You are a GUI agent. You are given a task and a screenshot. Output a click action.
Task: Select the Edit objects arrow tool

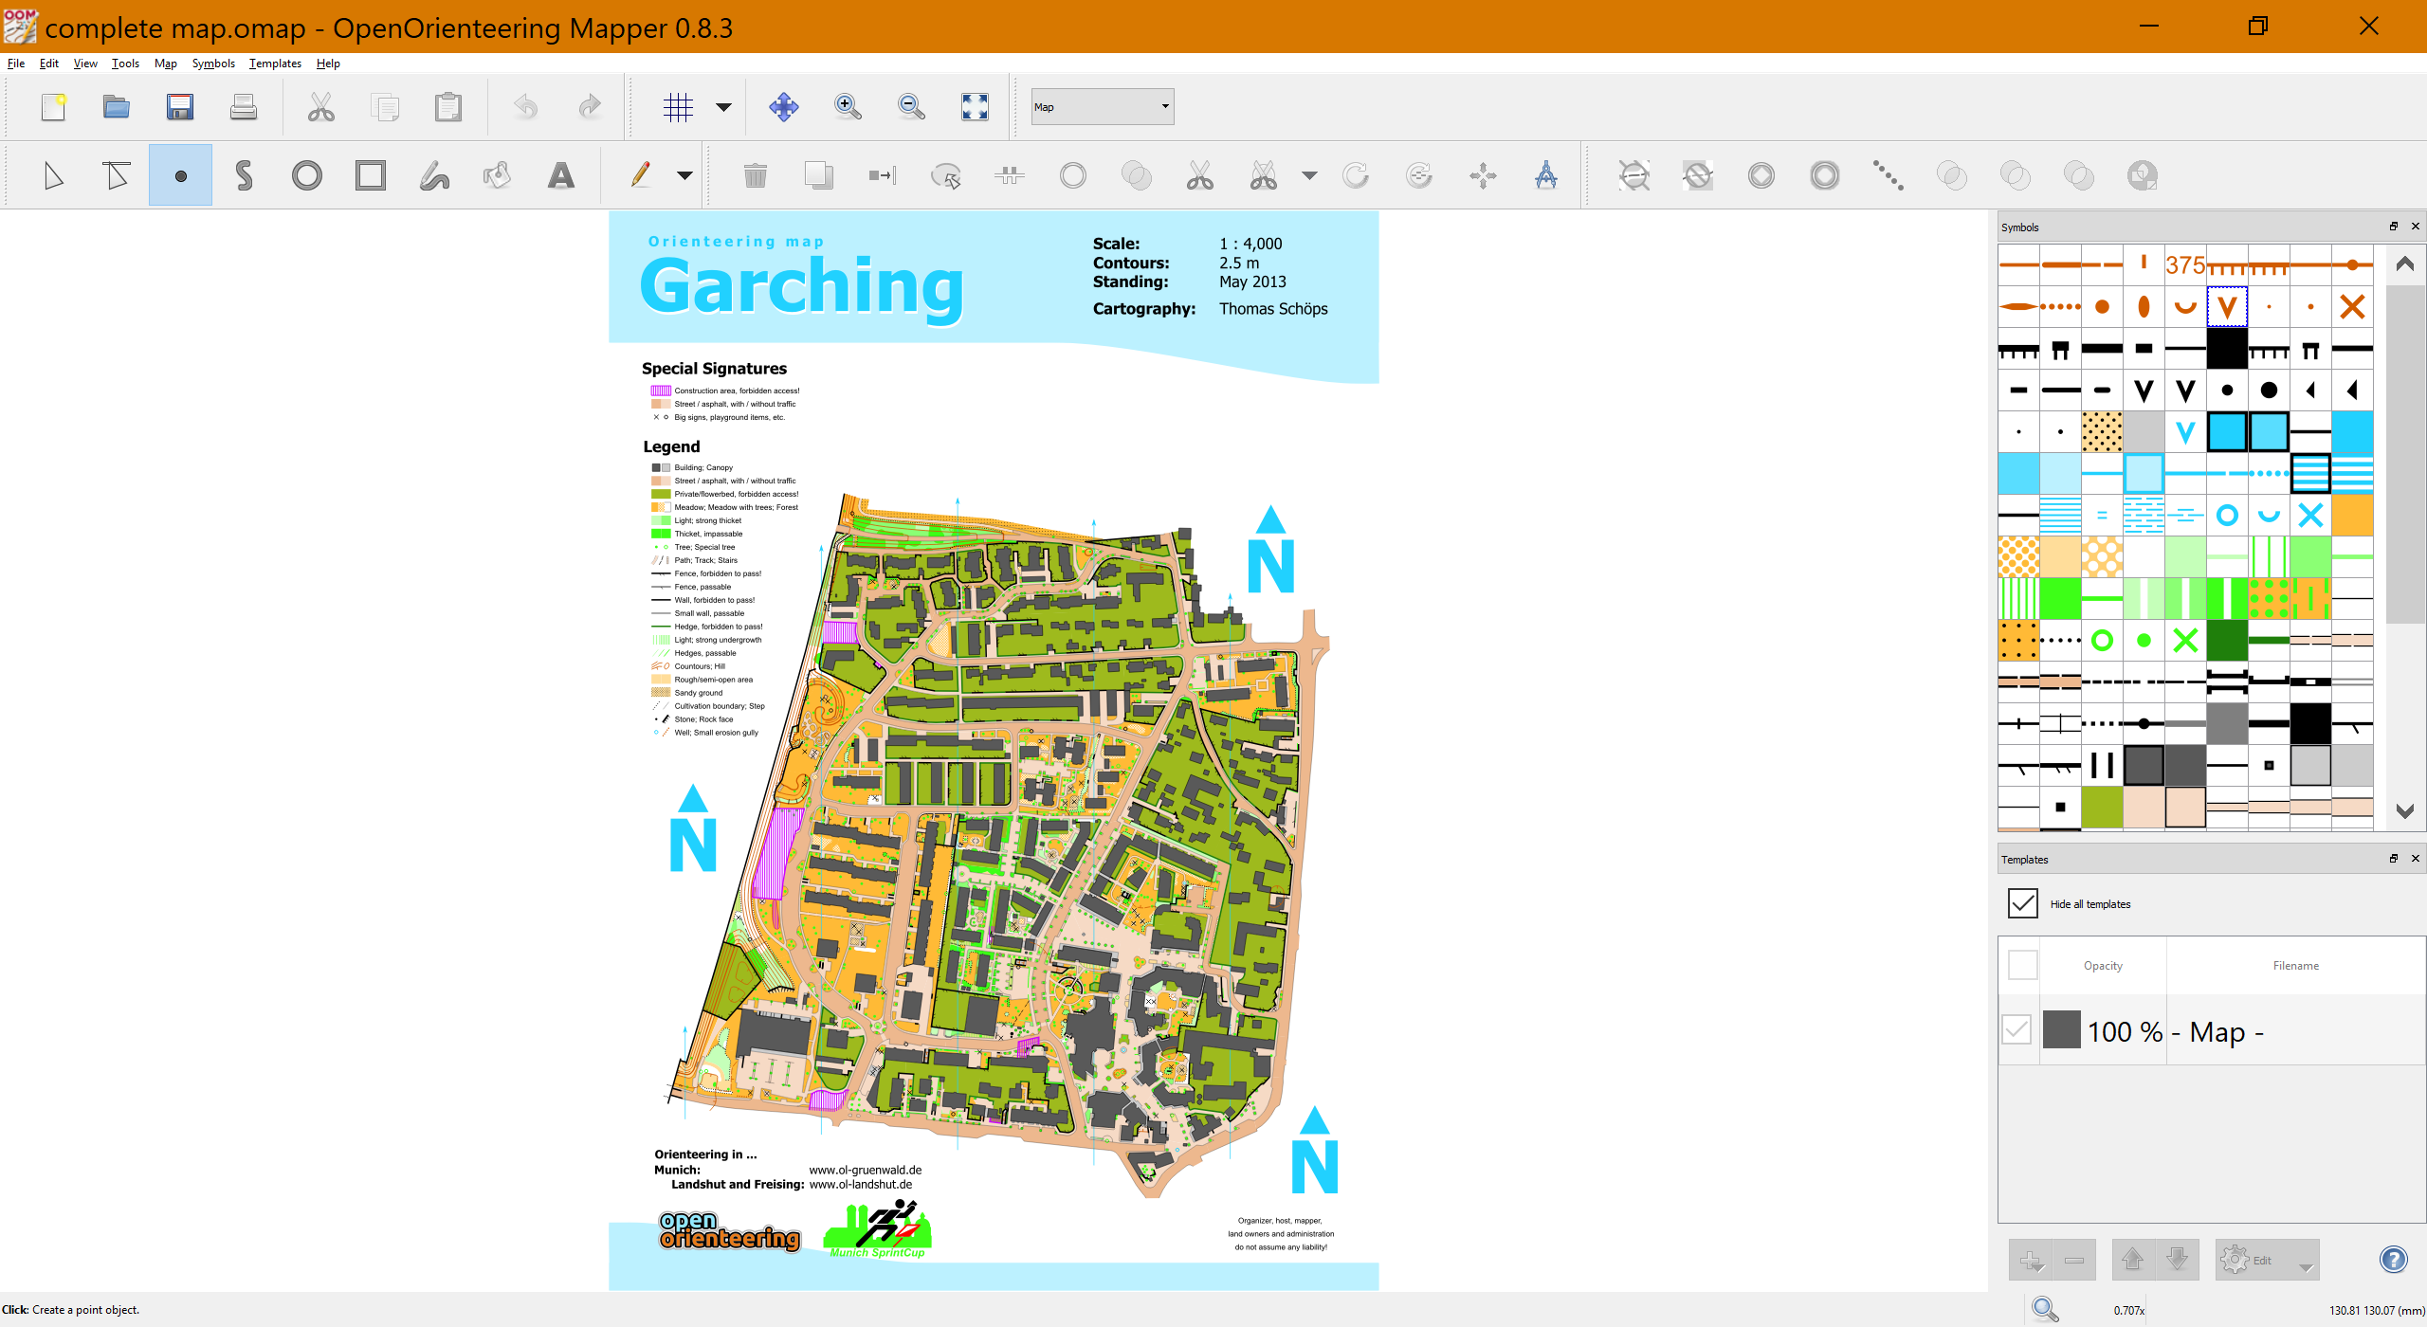click(53, 175)
